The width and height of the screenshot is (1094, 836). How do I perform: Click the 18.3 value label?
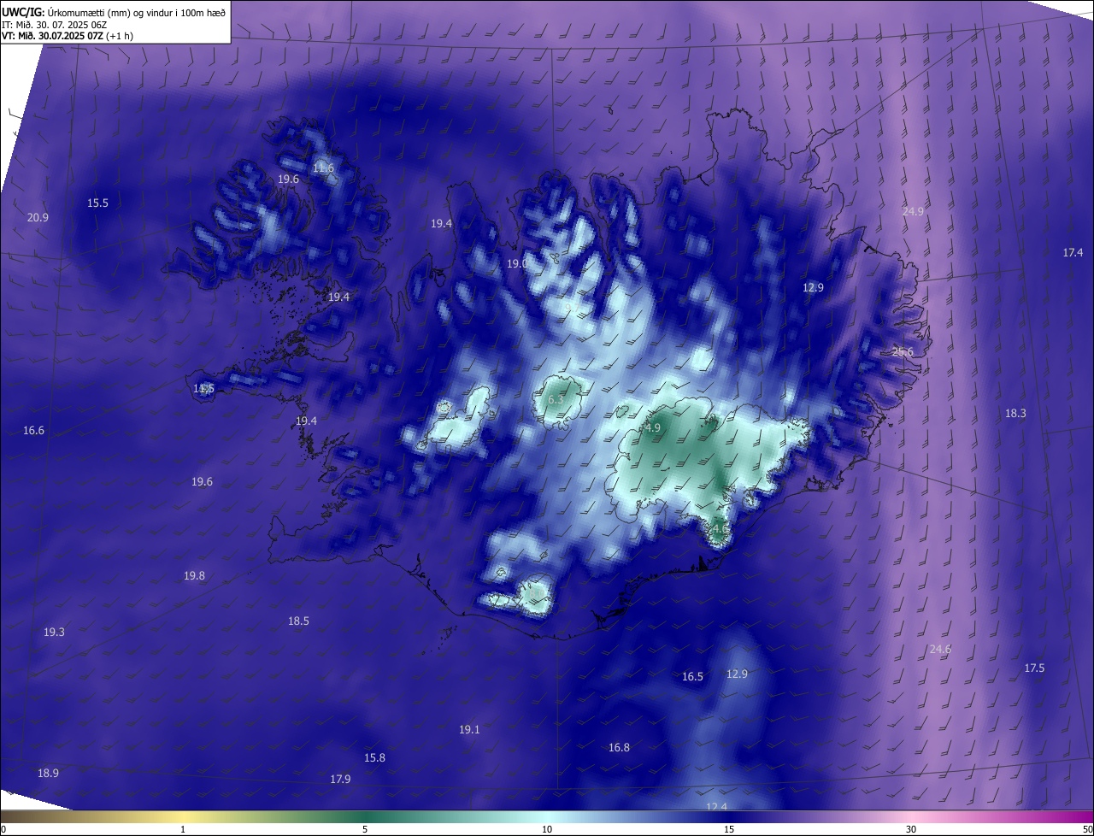[x=1015, y=414]
